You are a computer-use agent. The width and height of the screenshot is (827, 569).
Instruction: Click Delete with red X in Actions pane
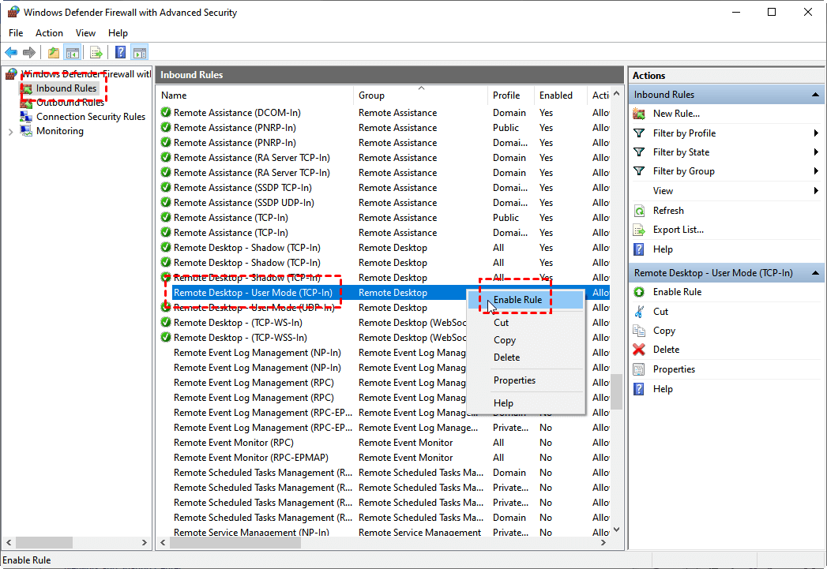coord(666,350)
